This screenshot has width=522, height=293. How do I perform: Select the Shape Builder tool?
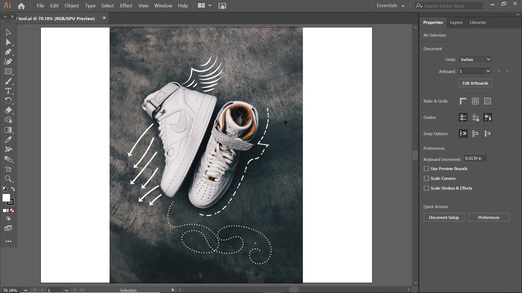tap(8, 120)
